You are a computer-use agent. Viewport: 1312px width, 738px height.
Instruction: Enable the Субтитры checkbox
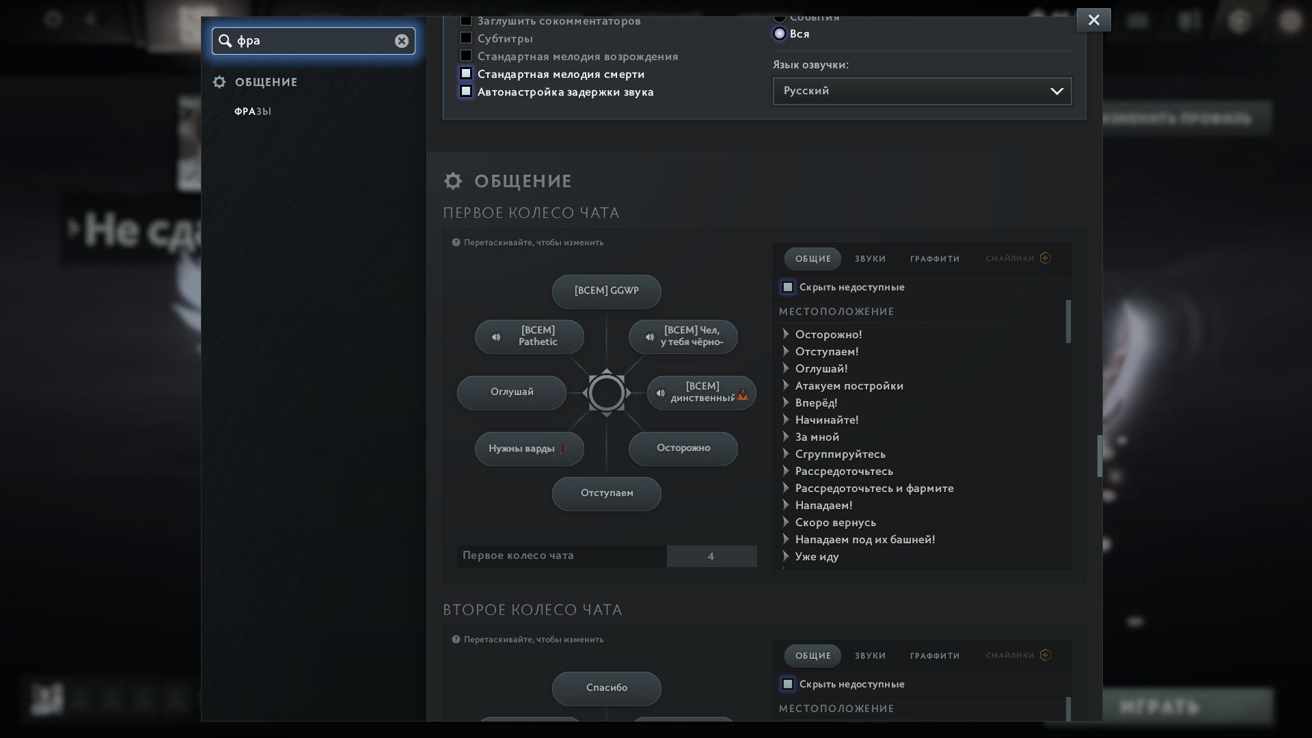tap(466, 38)
